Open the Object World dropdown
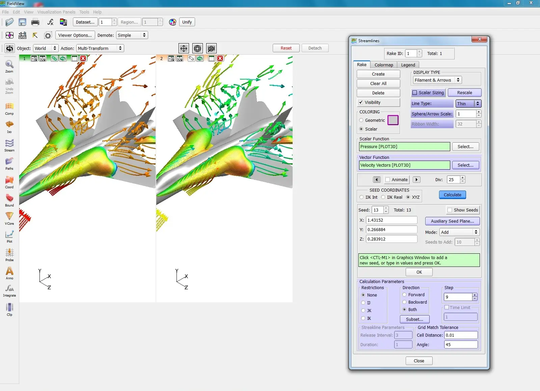 coord(46,48)
